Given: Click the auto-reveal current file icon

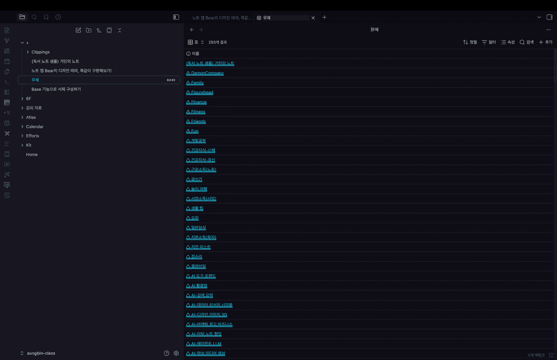Looking at the screenshot, I should point(109,30).
